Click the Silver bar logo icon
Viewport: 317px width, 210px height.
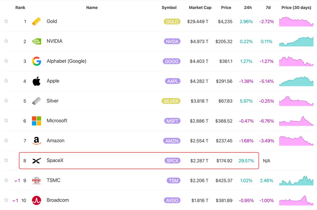point(36,101)
